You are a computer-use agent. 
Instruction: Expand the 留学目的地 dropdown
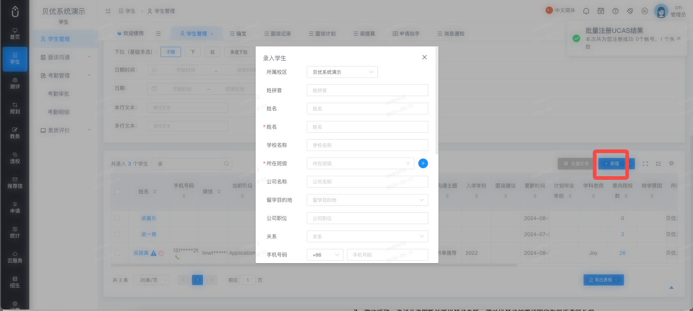click(367, 200)
